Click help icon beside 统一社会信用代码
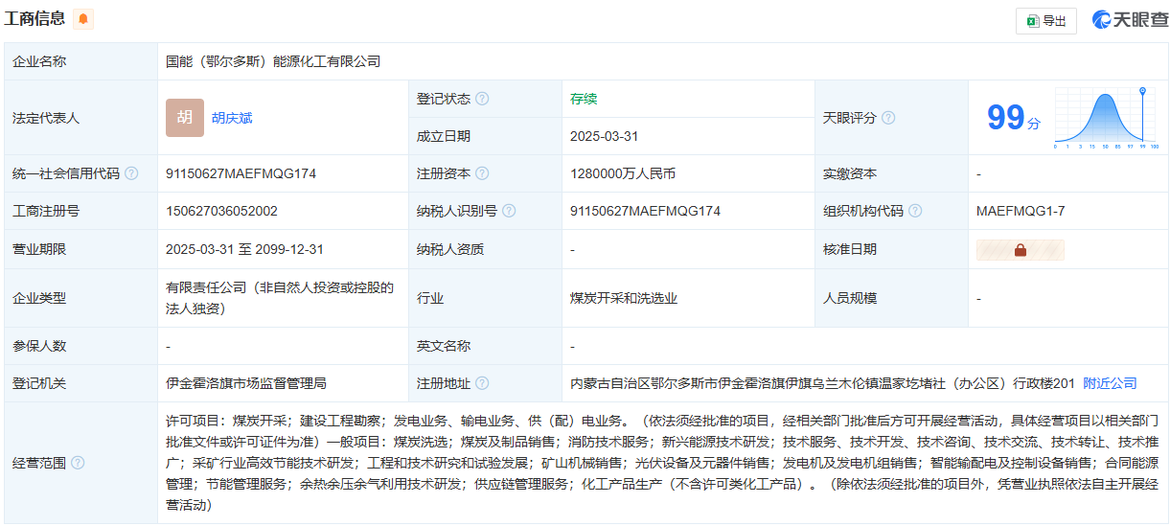Image resolution: width=1170 pixels, height=526 pixels. 131,173
